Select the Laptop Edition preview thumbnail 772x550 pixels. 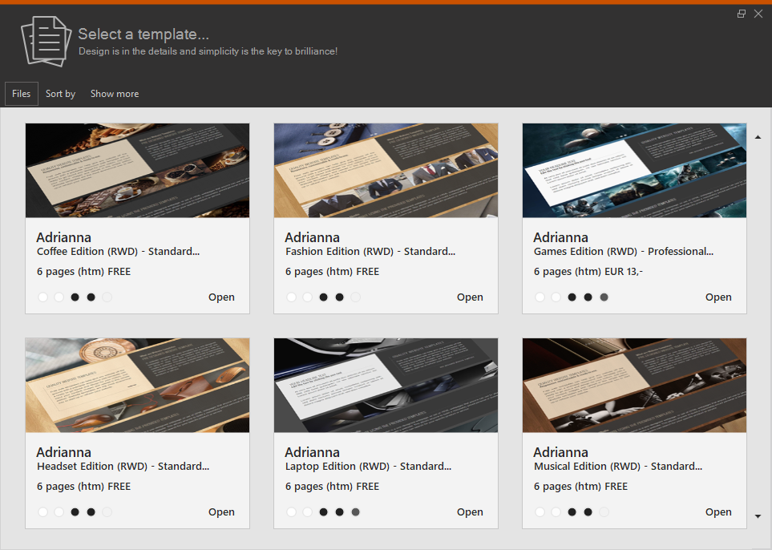pyautogui.click(x=386, y=386)
